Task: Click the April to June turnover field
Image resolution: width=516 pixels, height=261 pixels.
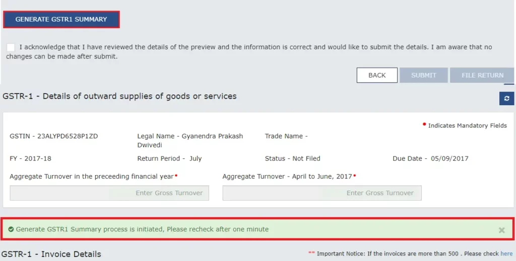Action: pyautogui.click(x=322, y=193)
